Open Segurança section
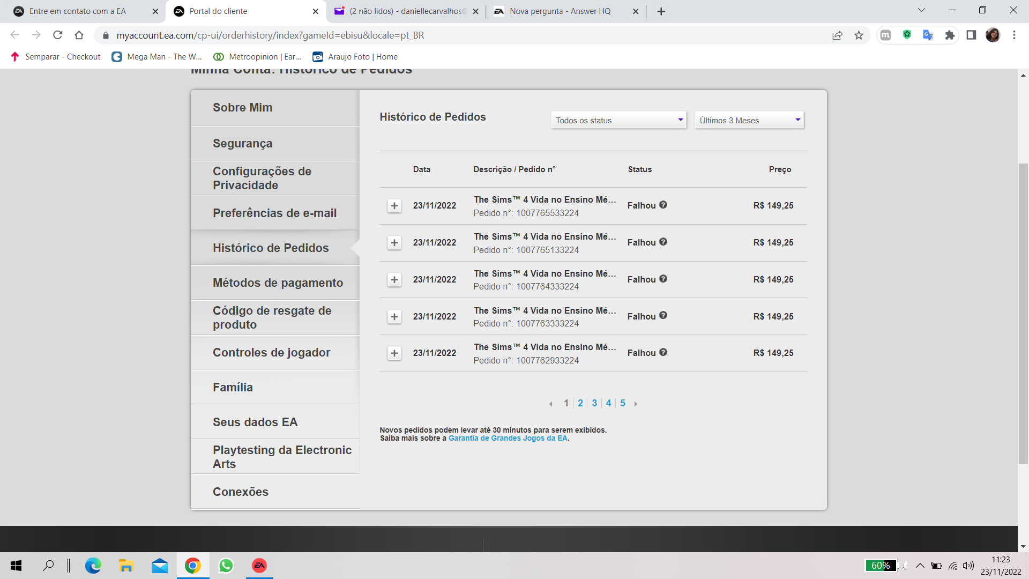The image size is (1029, 579). coord(275,144)
